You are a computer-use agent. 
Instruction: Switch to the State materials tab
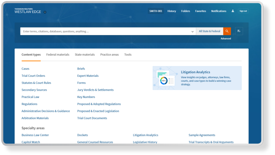point(85,55)
